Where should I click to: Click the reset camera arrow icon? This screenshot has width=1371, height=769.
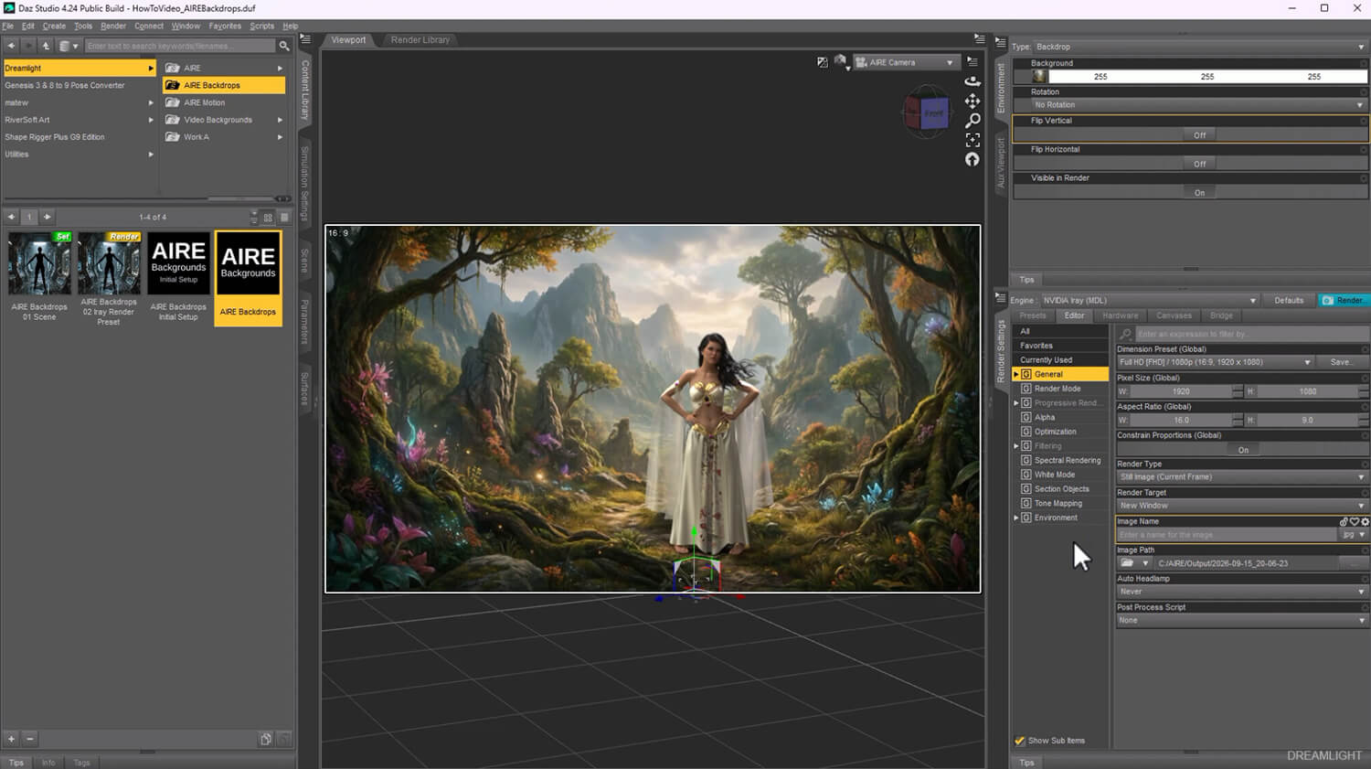[972, 159]
